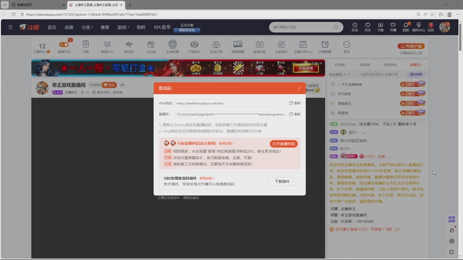Viewport: 463px width, 260px height.
Task: Open 使用说明 link beside OBS免填推流码插件
Action: click(207, 179)
